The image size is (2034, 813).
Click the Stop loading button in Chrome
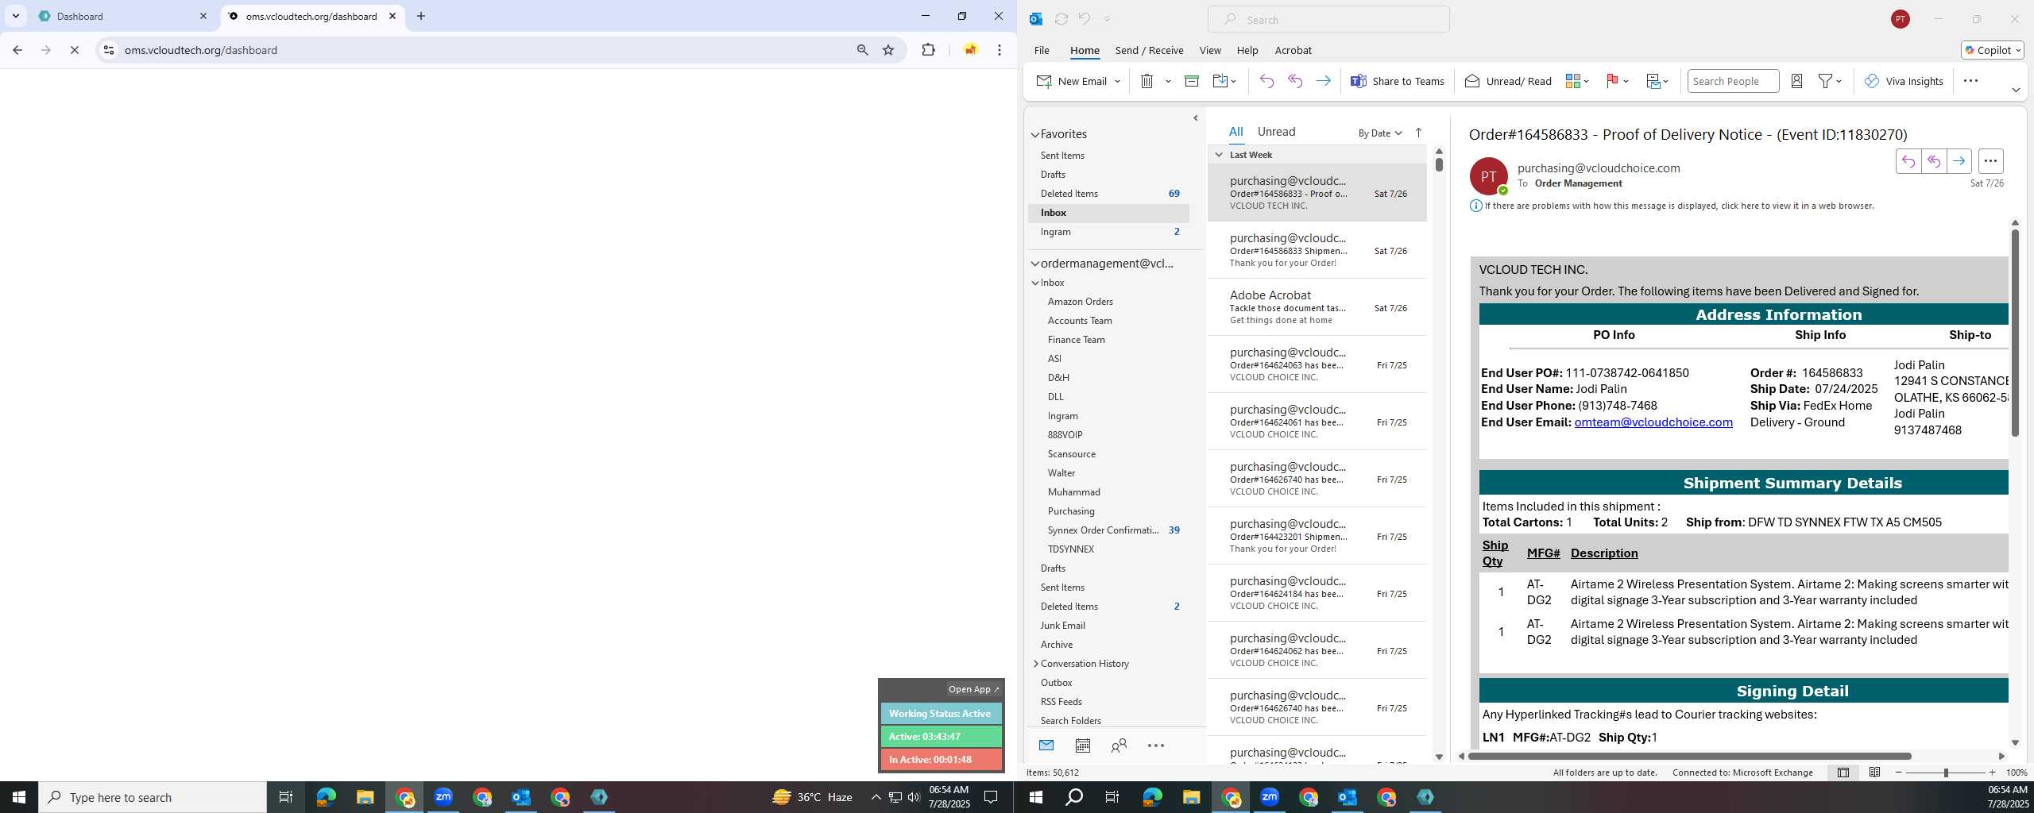74,50
